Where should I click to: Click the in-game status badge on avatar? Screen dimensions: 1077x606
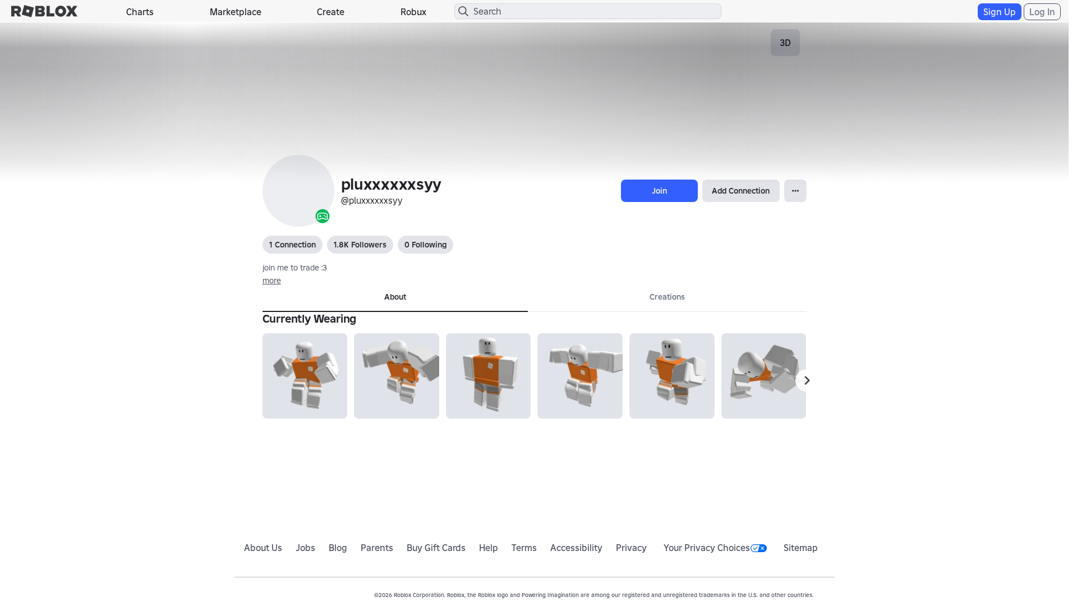click(x=323, y=216)
